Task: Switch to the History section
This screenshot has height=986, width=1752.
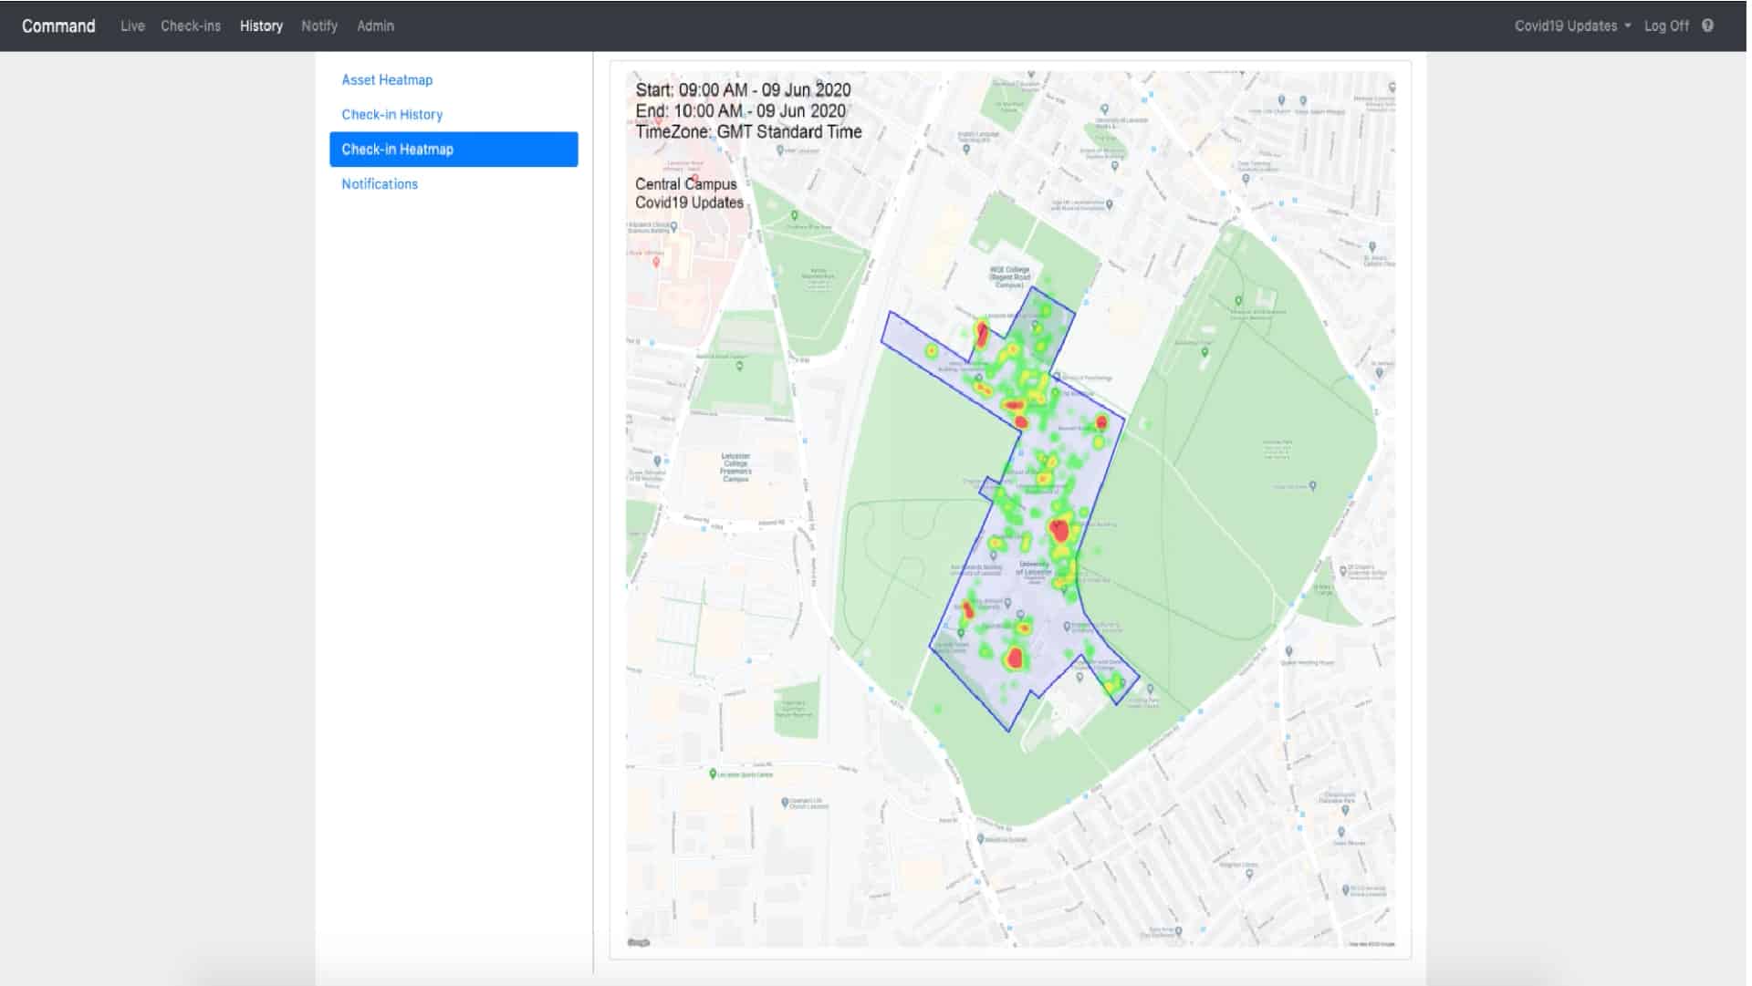Action: [x=261, y=26]
